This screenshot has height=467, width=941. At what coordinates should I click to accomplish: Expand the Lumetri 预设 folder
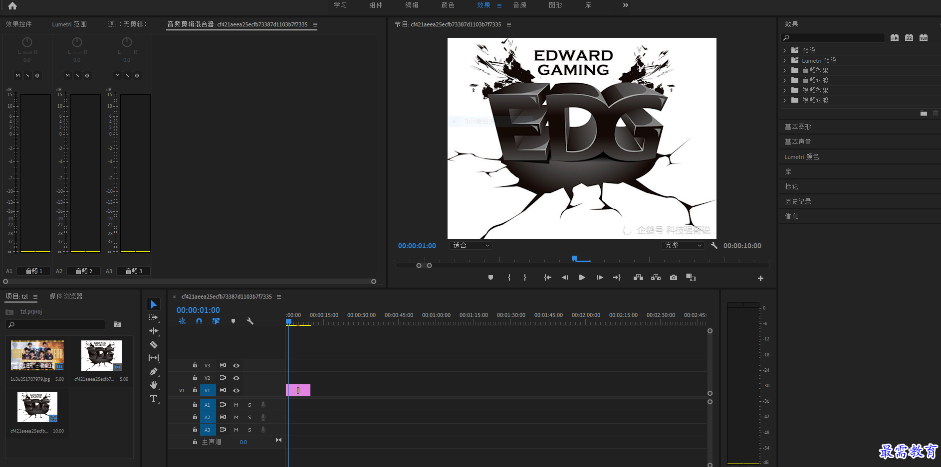click(785, 60)
